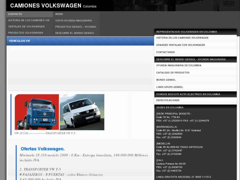Screen dimensions: 240x180
Task: Open CATALOGO DE PRODUCTOS link
Action: coord(195,73)
